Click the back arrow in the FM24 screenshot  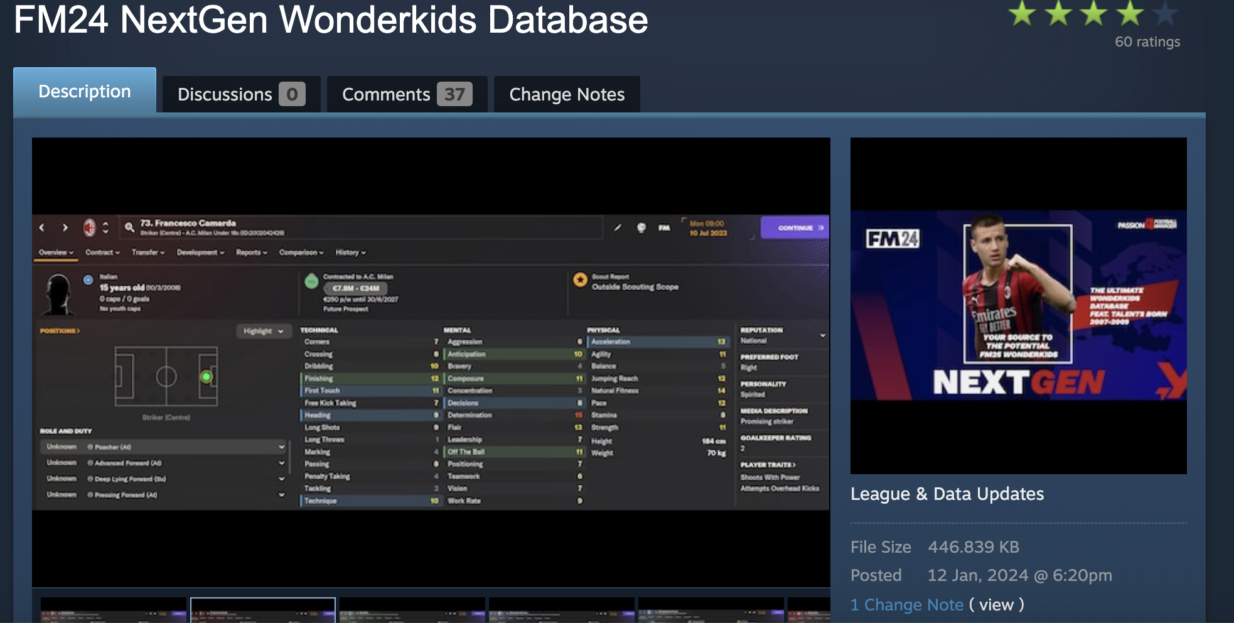coord(42,227)
